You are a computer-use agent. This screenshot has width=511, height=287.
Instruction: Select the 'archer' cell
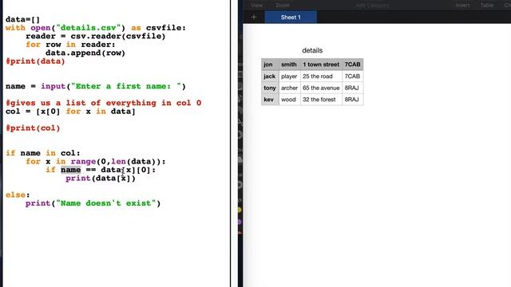289,88
